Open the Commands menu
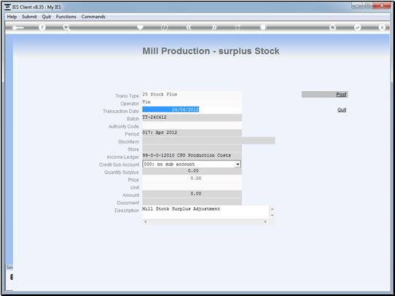The width and height of the screenshot is (395, 296). pos(93,17)
